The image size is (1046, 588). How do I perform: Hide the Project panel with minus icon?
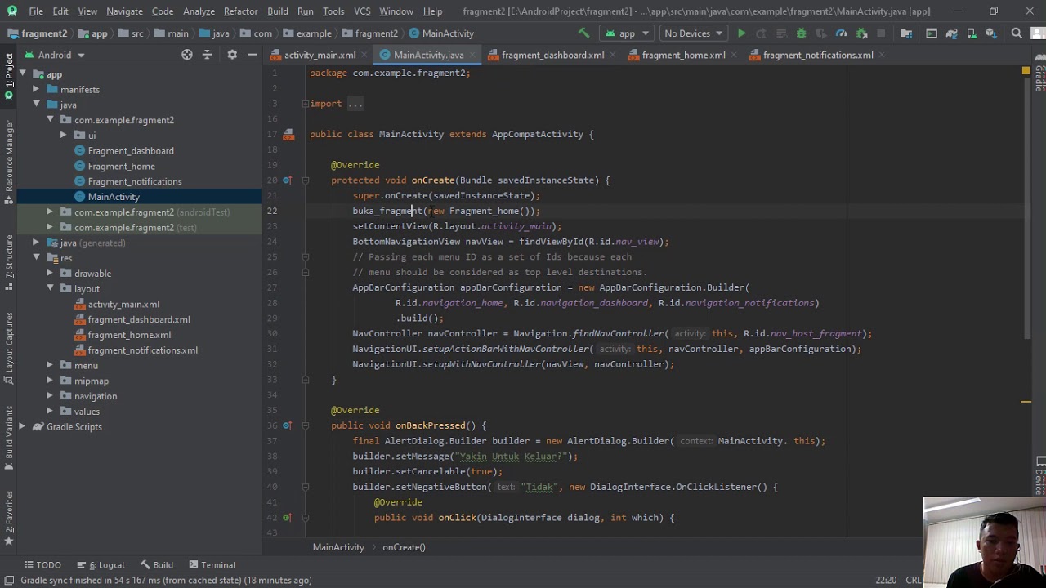[x=253, y=55]
